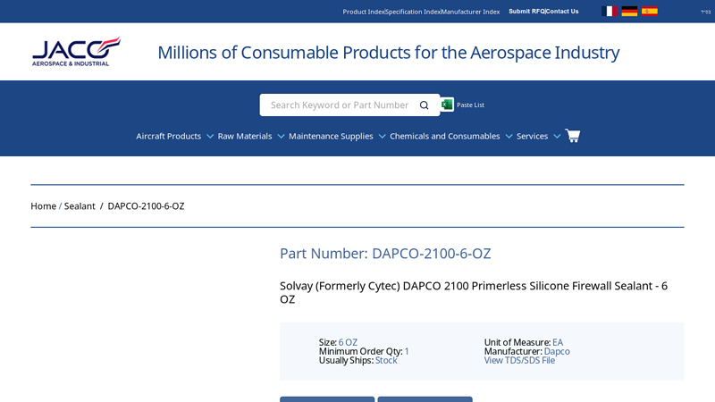
Task: Click the Paste List link text
Action: click(x=471, y=105)
